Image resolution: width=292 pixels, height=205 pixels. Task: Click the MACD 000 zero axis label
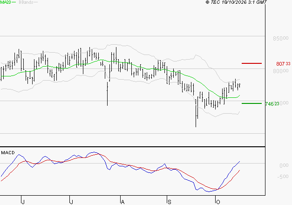tap(284, 165)
